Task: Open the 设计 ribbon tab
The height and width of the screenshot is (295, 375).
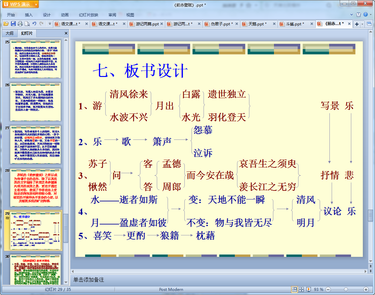Action: [47, 15]
